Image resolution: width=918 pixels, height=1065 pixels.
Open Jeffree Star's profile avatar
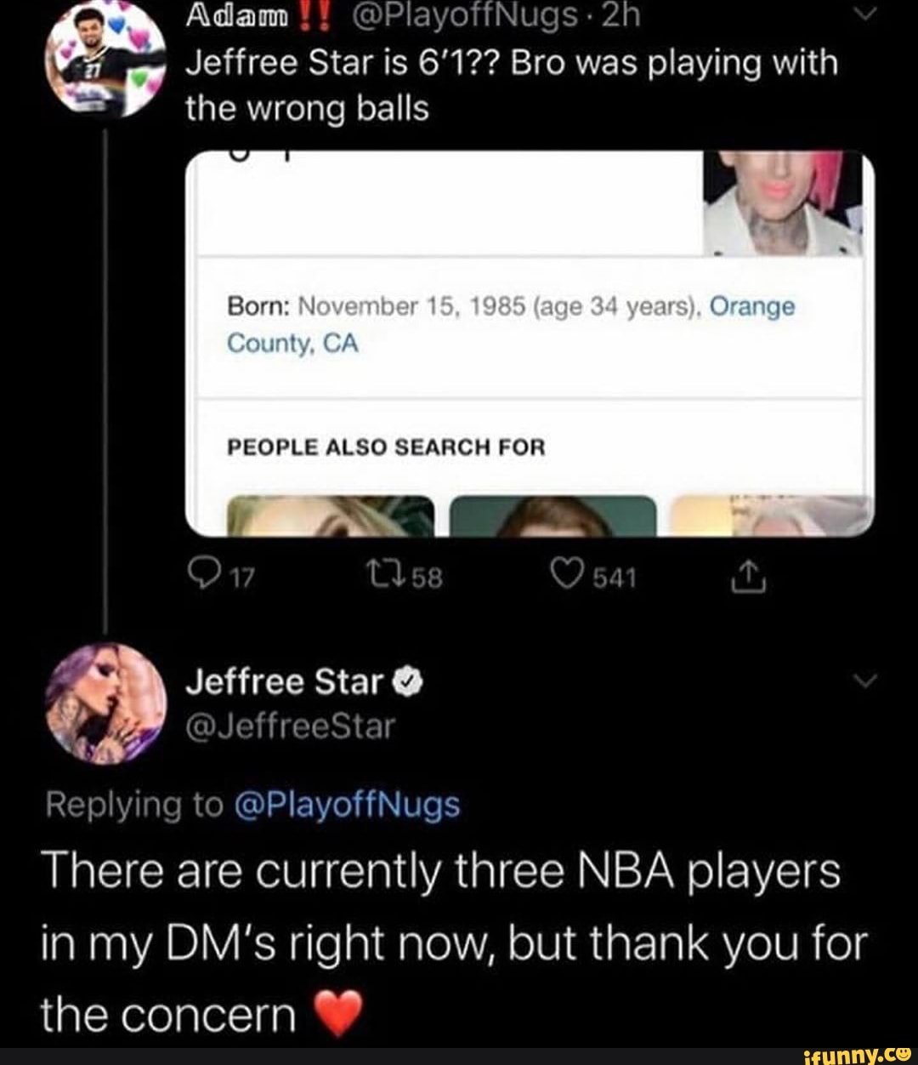pos(105,703)
